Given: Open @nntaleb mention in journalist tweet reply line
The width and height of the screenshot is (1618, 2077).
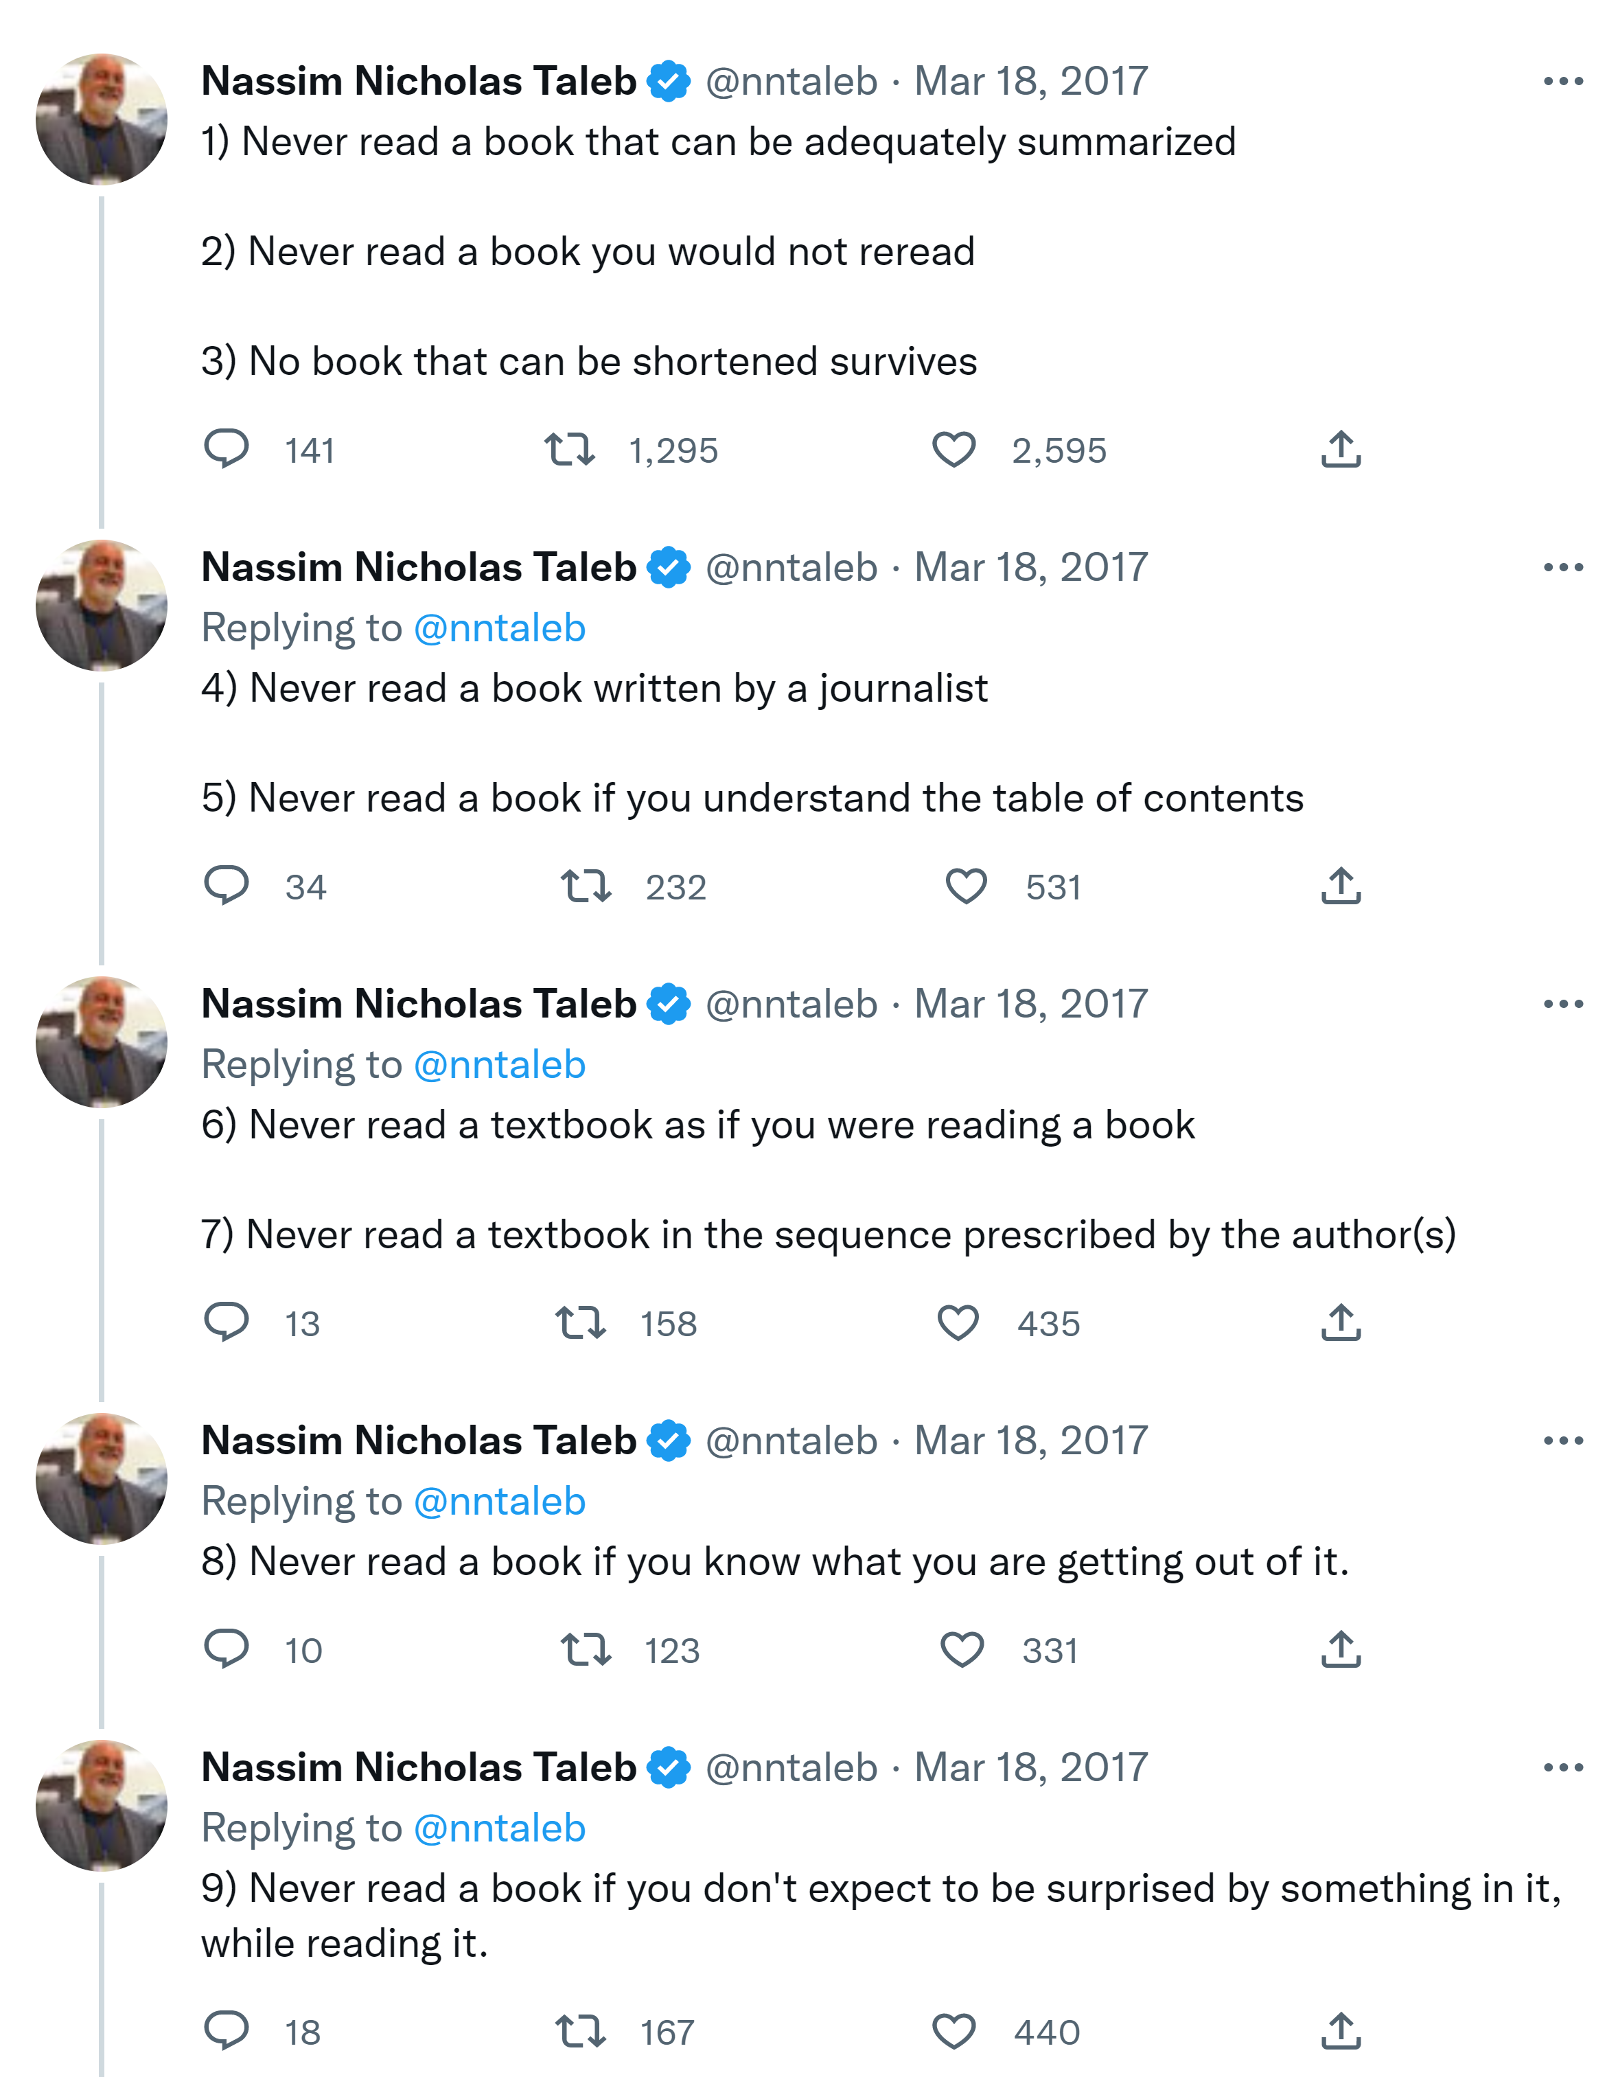Looking at the screenshot, I should click(500, 629).
